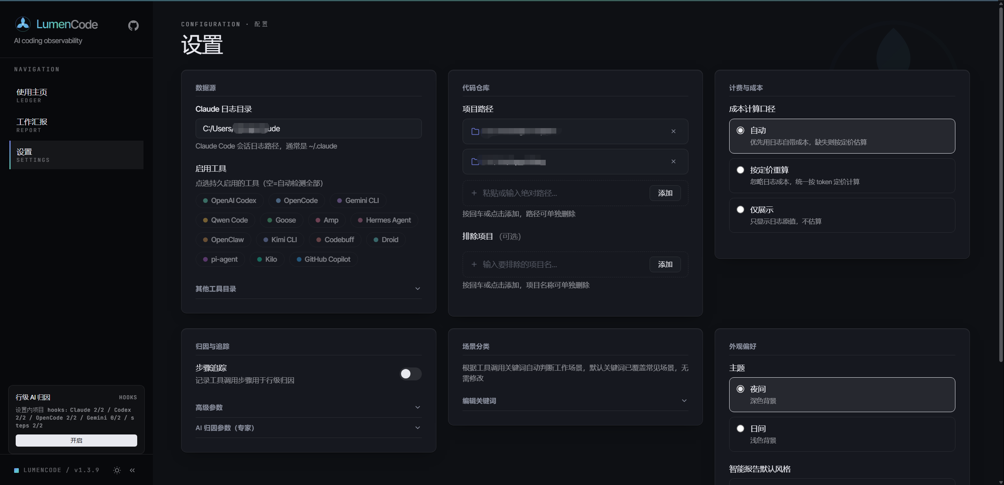
Task: Click the page vertical scrollbar
Action: point(1001,184)
